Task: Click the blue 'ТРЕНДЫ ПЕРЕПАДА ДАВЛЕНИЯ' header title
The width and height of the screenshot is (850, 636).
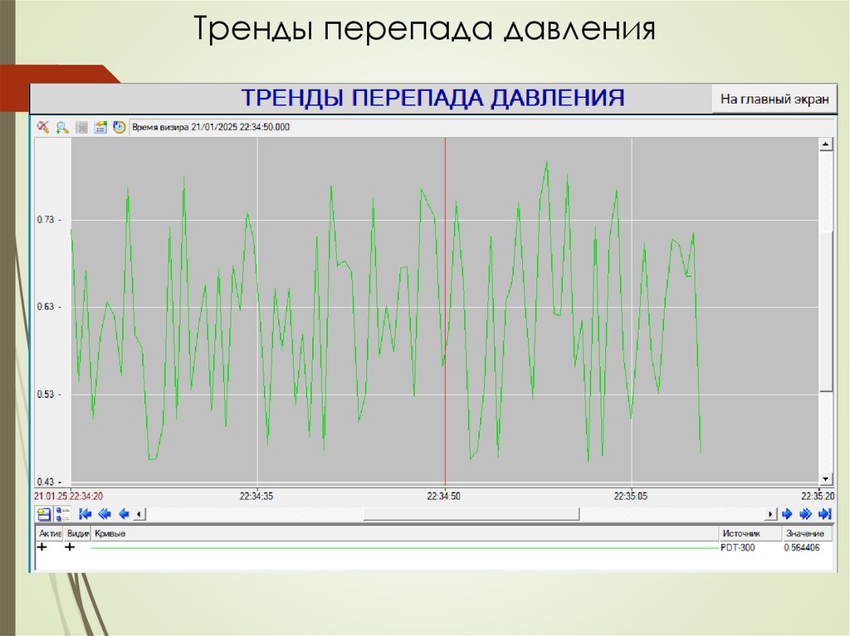Action: [x=432, y=98]
